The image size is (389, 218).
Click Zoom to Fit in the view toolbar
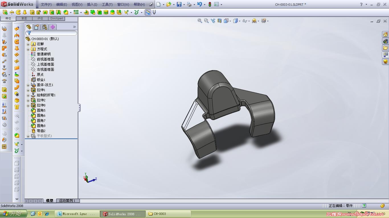tap(200, 21)
